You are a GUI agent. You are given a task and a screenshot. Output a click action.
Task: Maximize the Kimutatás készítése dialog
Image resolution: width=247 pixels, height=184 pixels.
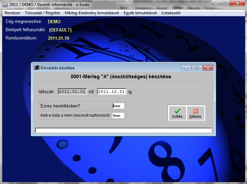coord(197,68)
